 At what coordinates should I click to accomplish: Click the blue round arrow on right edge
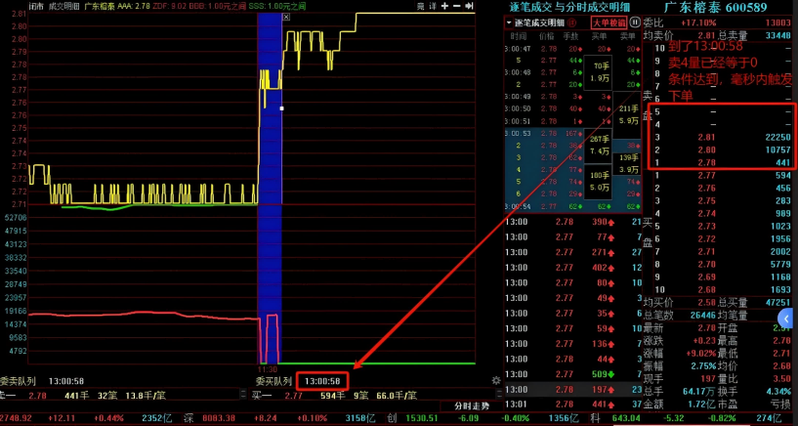(788, 318)
